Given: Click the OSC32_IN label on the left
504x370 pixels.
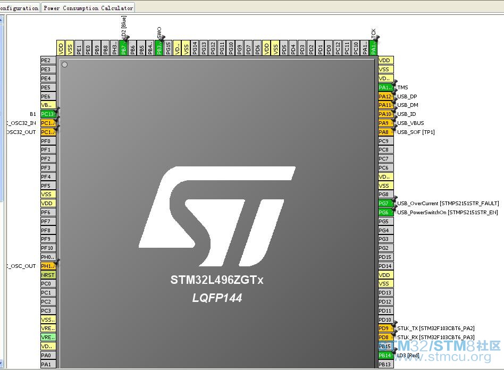Looking at the screenshot, I should [21, 123].
